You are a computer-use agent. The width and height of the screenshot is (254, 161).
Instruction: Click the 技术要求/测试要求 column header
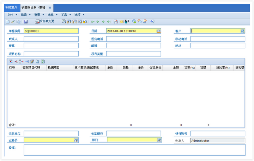pyautogui.click(x=89, y=68)
